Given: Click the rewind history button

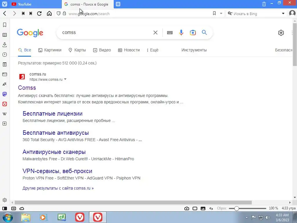Looking at the screenshot, I should pyautogui.click(x=23, y=13).
